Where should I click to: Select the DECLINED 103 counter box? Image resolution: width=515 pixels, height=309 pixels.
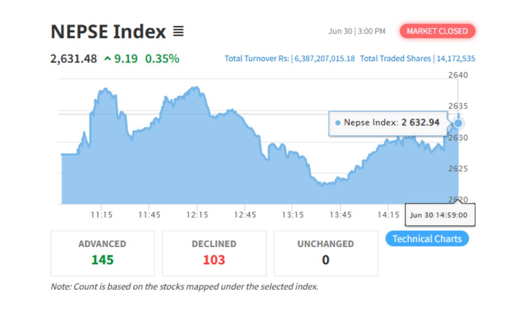[214, 253]
